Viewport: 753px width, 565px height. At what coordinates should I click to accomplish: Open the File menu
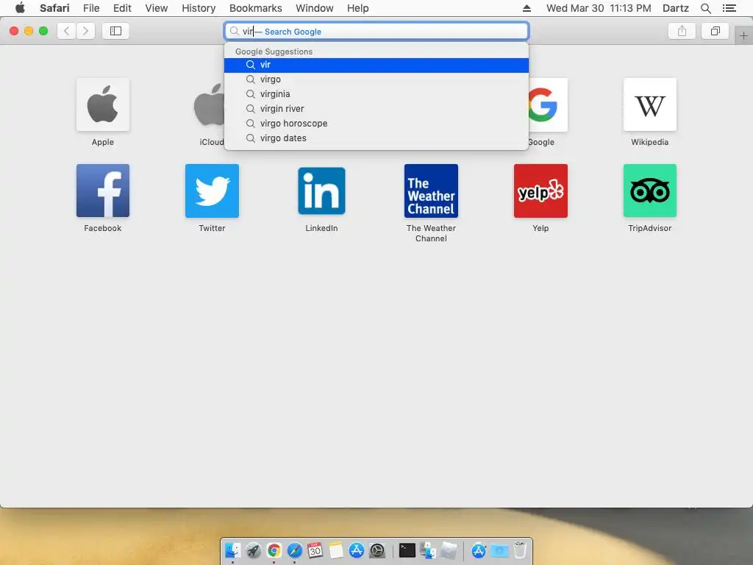[91, 8]
